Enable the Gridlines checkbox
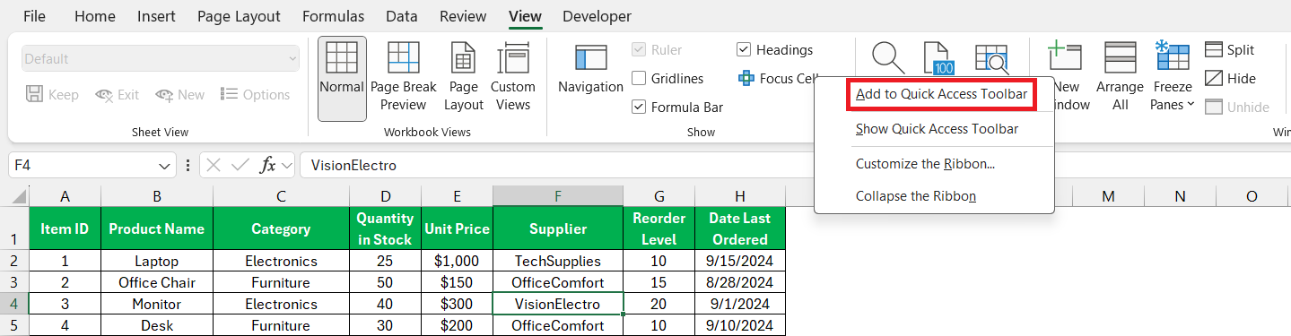Screen dimensions: 1291x336 click(x=639, y=79)
